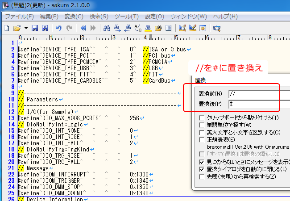Click value 0x1360 on line 25
This screenshot has width=290, height=201.
pos(139,193)
